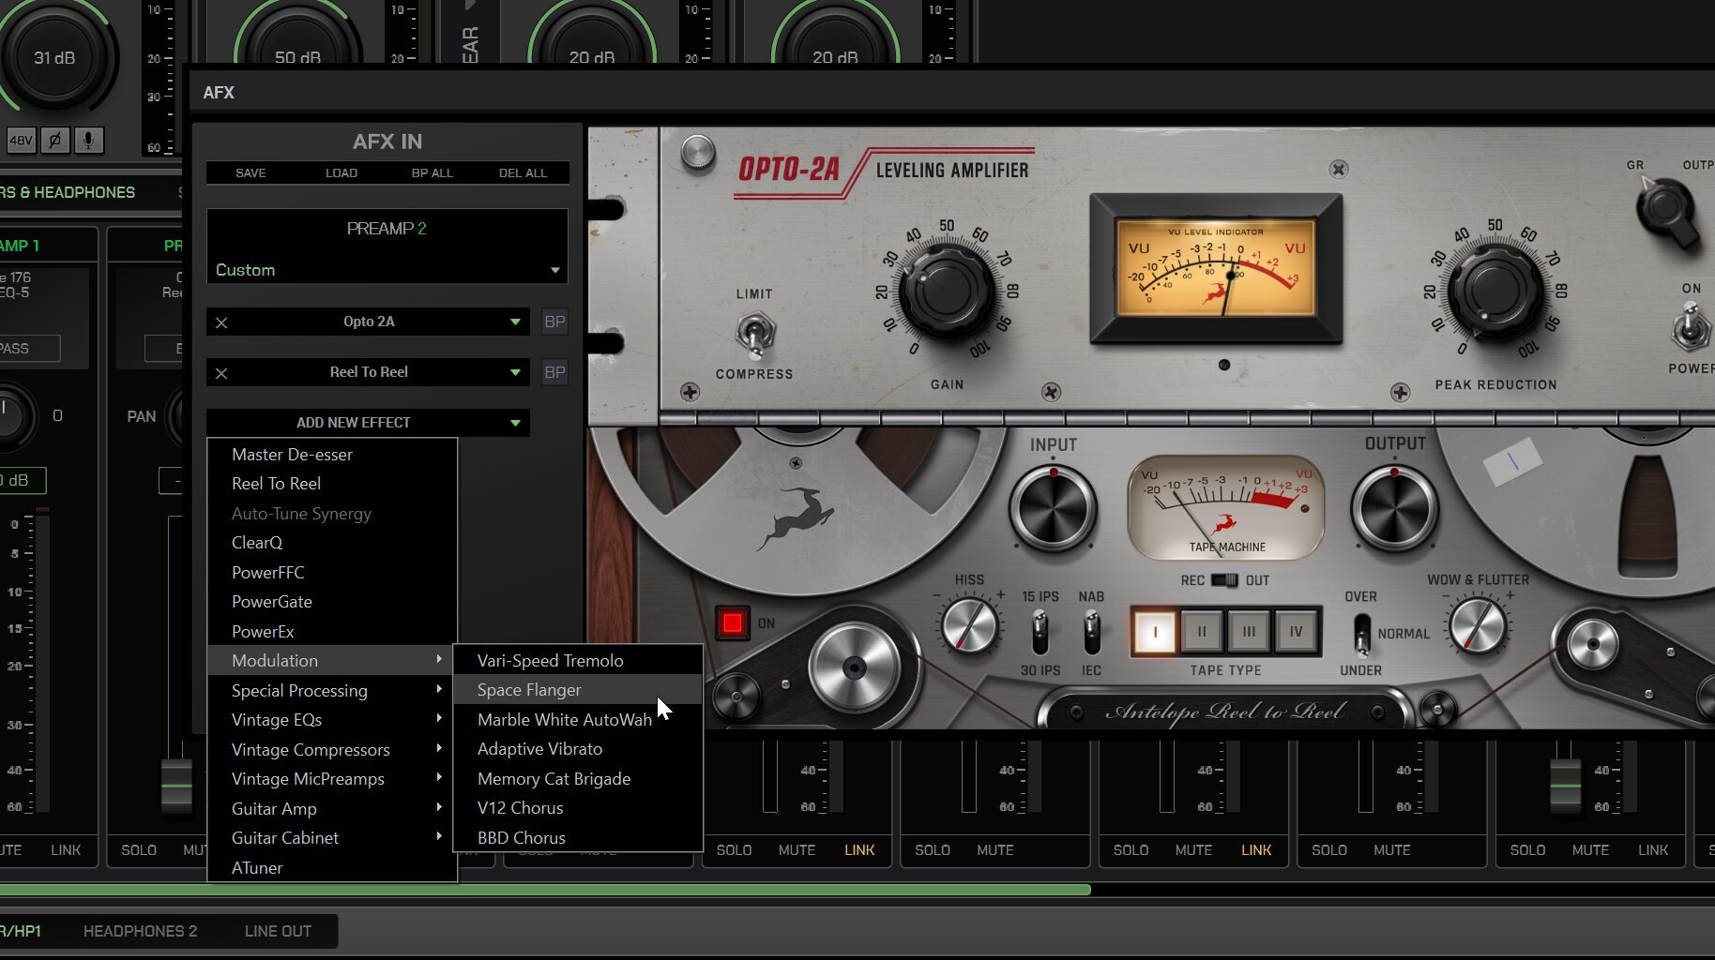Flip the Limit/Compress toggle switch

(x=754, y=336)
